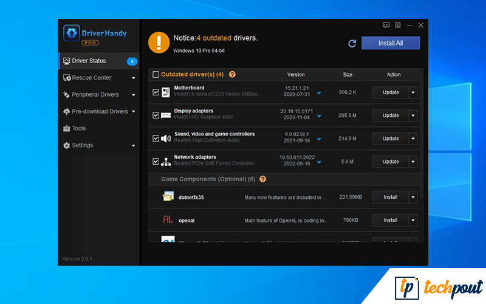Viewport: 486px width, 304px height.
Task: Open dropdown arrow next to Display adapters Update
Action: pyautogui.click(x=413, y=116)
